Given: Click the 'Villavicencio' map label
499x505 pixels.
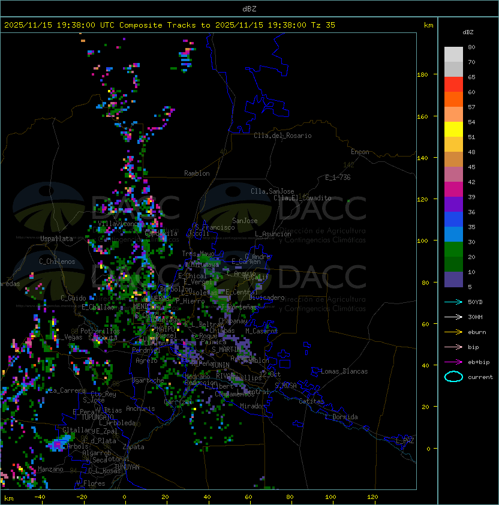Looking at the screenshot, I should (x=121, y=224).
